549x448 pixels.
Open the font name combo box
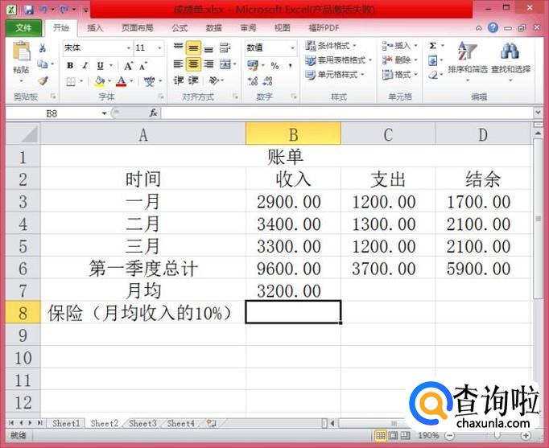pyautogui.click(x=97, y=47)
